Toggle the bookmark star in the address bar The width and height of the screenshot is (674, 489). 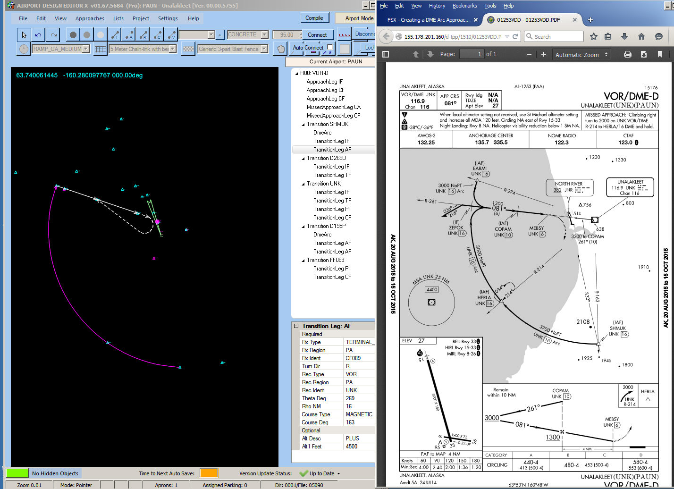tap(594, 36)
